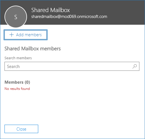145x139 pixels.
Task: Click the Add members button
Action: 26,35
